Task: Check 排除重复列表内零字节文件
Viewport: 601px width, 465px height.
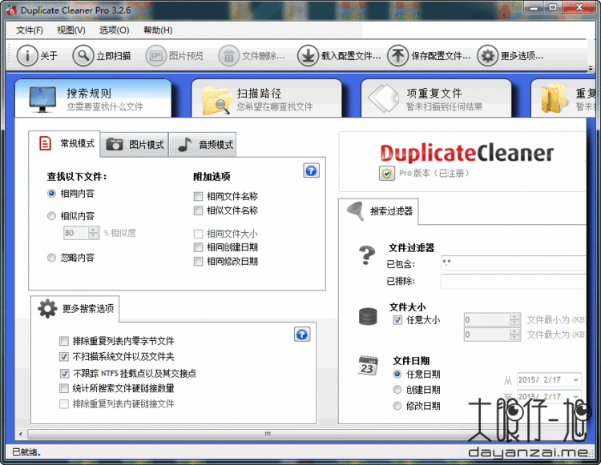Action: point(64,341)
